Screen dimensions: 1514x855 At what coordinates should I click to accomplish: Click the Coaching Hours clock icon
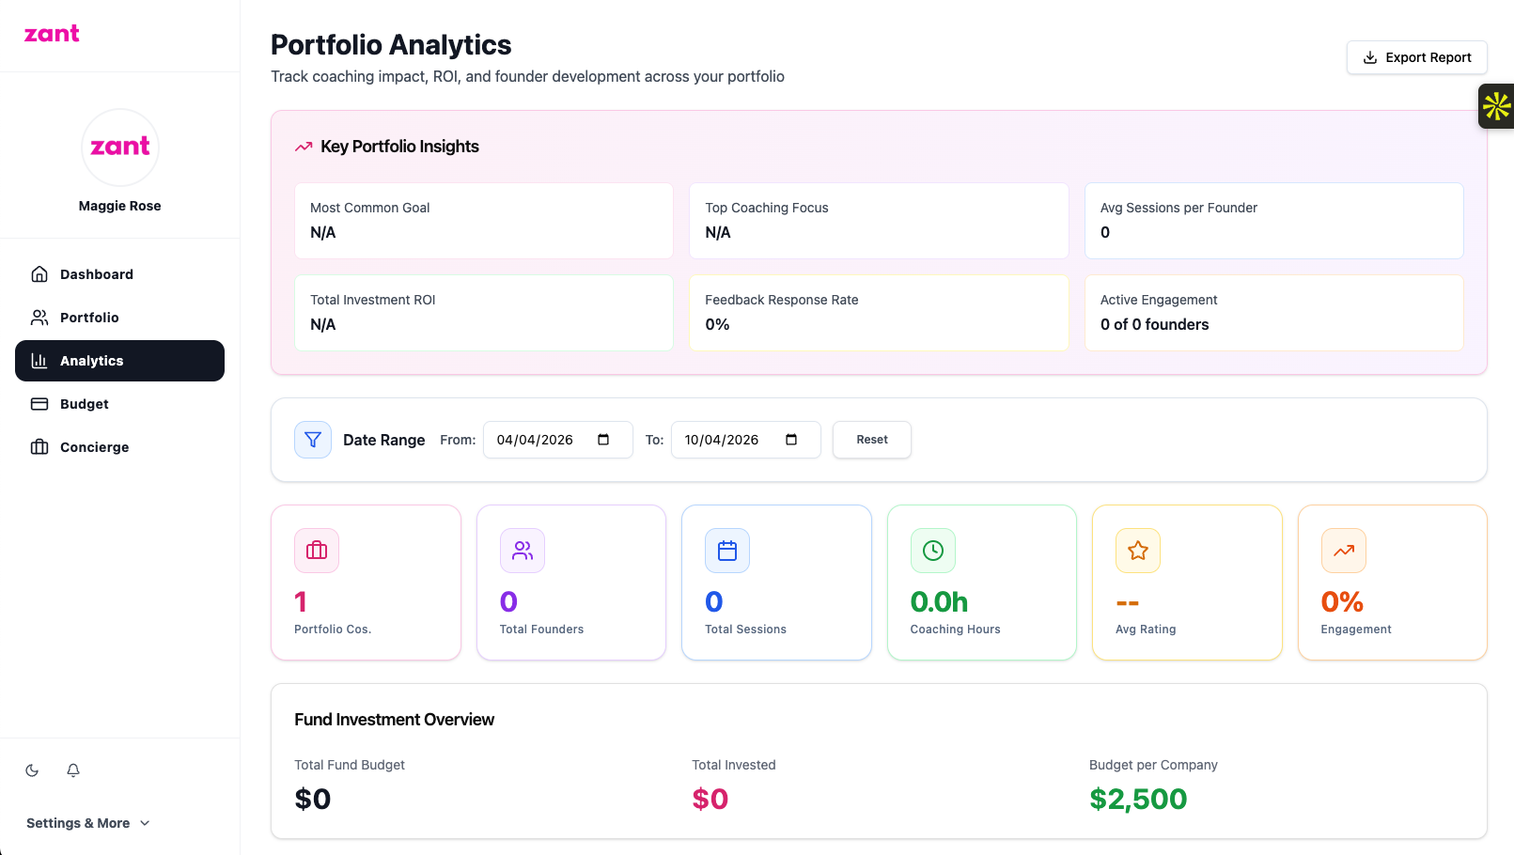[933, 551]
